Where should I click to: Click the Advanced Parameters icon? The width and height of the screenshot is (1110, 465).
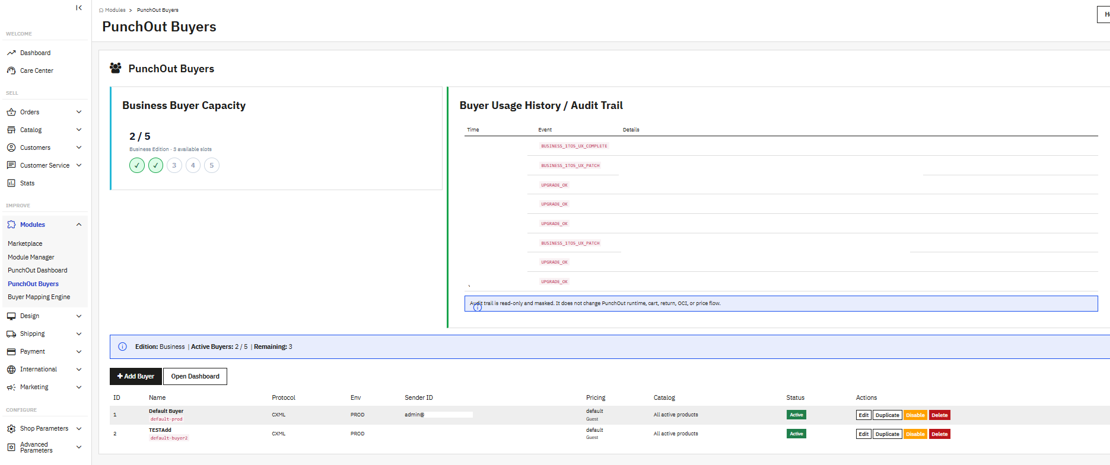click(11, 447)
